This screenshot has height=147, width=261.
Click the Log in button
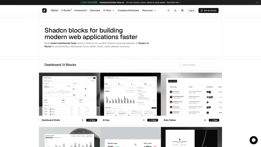click(192, 10)
